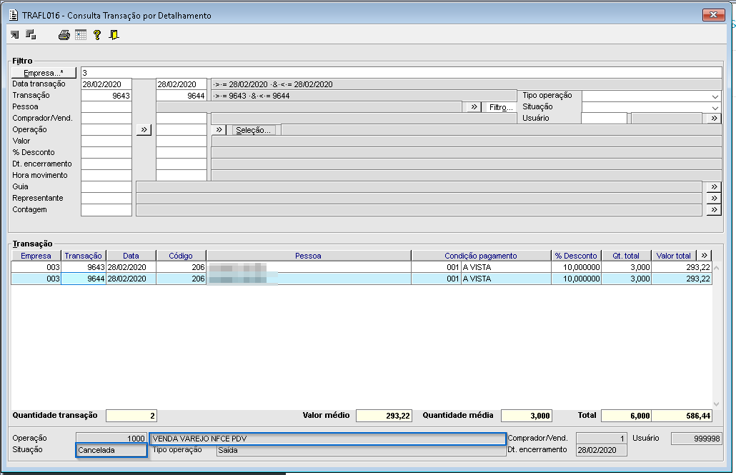Click the document icon in title bar
The width and height of the screenshot is (736, 475).
(x=14, y=15)
